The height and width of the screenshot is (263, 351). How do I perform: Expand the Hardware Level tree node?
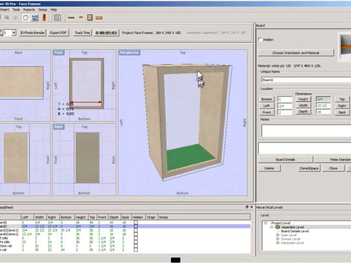pyautogui.click(x=278, y=243)
